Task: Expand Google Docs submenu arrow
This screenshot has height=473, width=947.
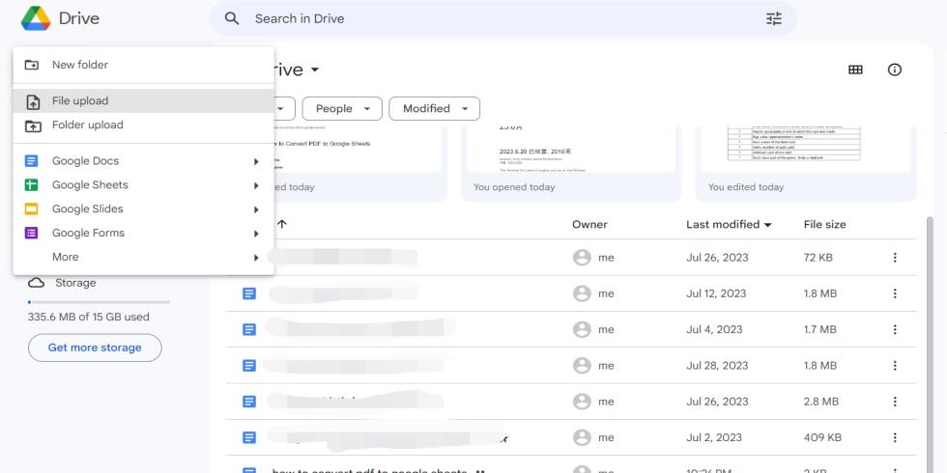Action: pos(256,162)
